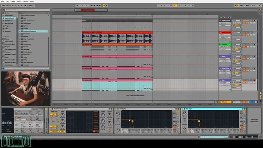Viewport: 263px width, 148px height.
Task: Open the Chords track device chooser dropdown
Action: 225,47
